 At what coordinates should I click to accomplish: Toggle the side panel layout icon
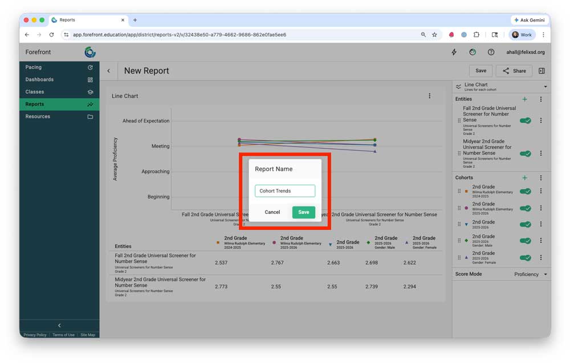pos(541,71)
